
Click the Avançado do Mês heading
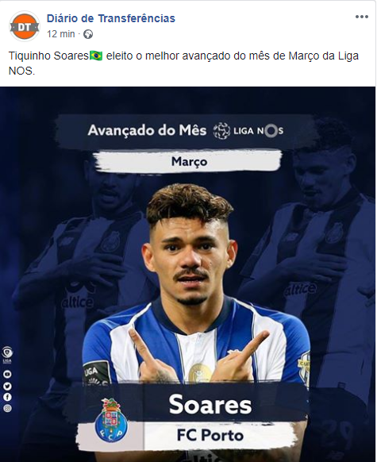point(147,130)
